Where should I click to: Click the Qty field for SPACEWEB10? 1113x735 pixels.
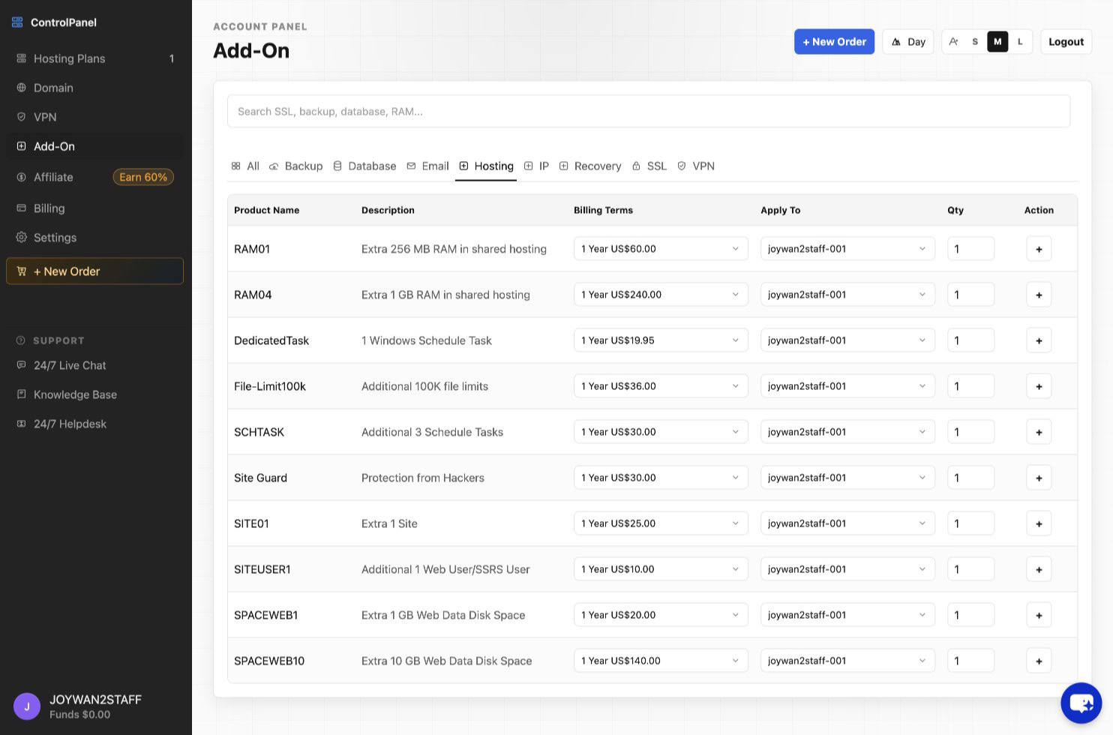[970, 661]
